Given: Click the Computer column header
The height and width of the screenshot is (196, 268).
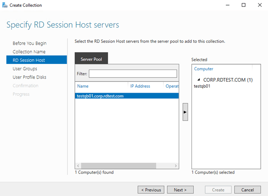Looking at the screenshot, I should [222, 69].
